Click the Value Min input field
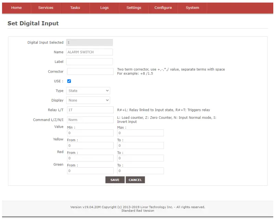Image resolution: width=276 pixels, height=220 pixels. pyautogui.click(x=90, y=133)
